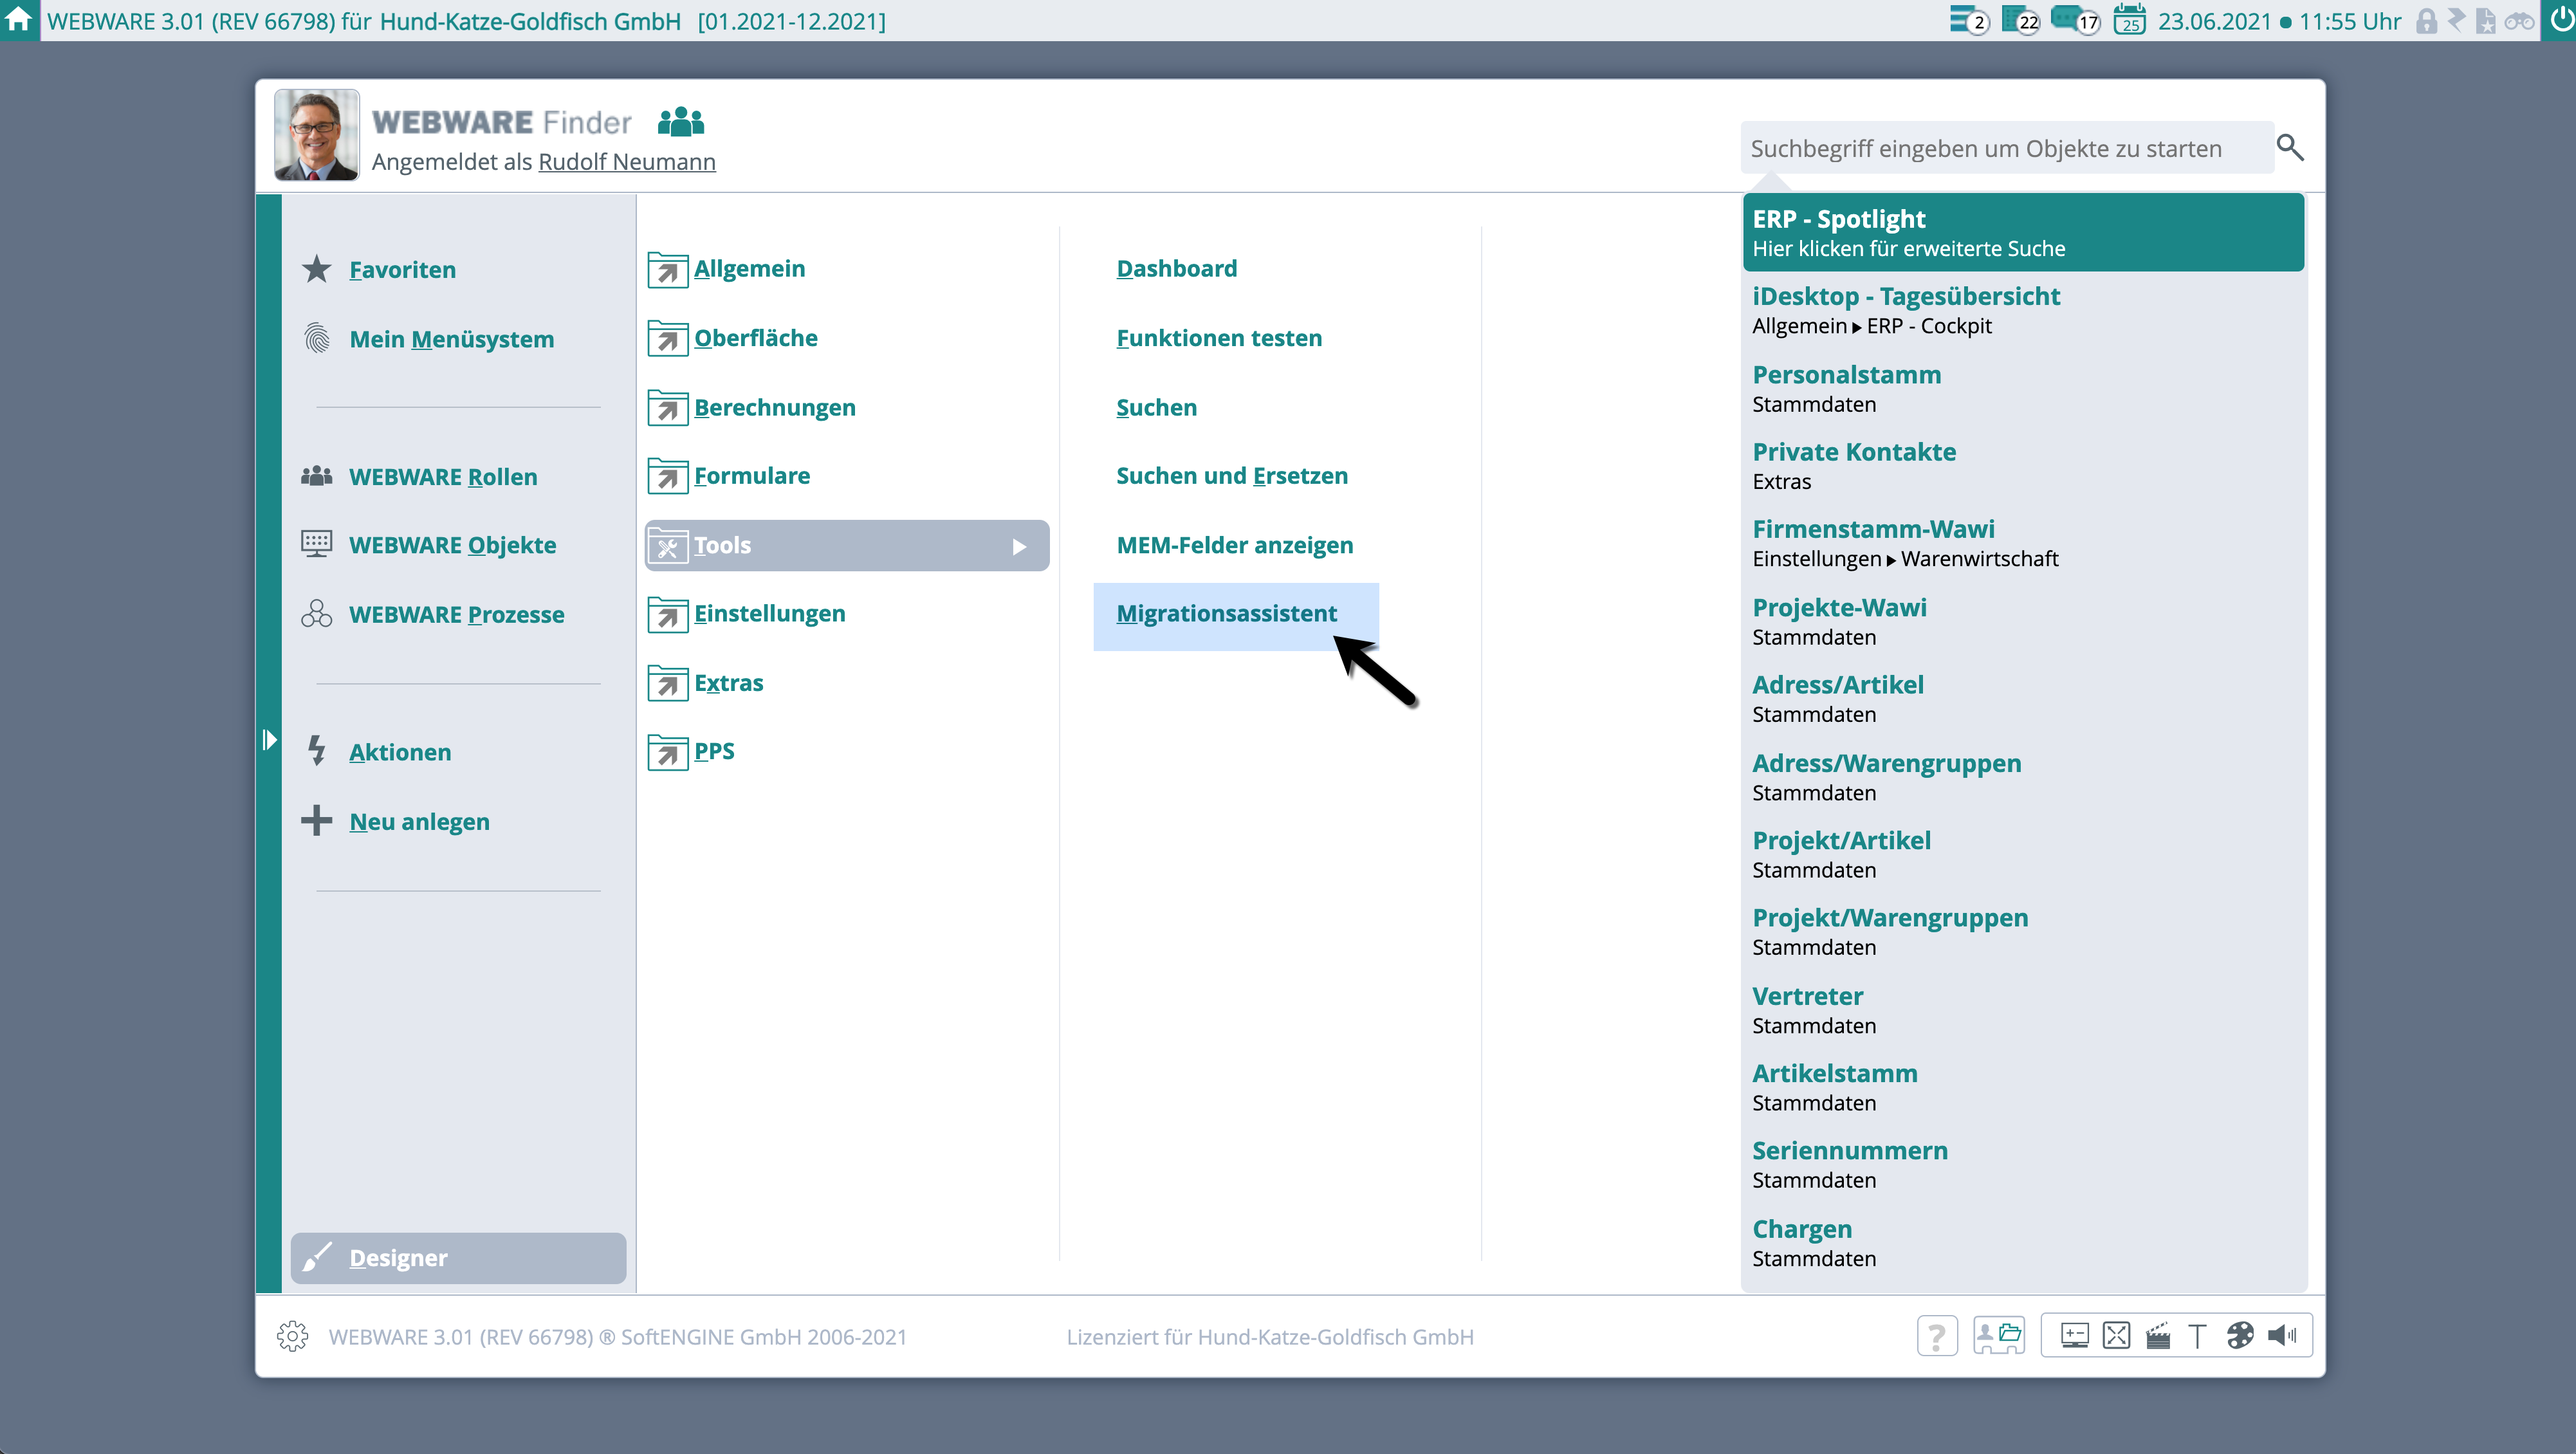Click the question mark help icon
Viewport: 2576px width, 1454px height.
[x=1937, y=1336]
